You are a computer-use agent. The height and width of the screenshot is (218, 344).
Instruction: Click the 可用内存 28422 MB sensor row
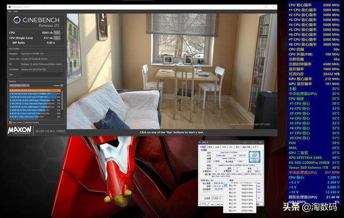click(314, 74)
